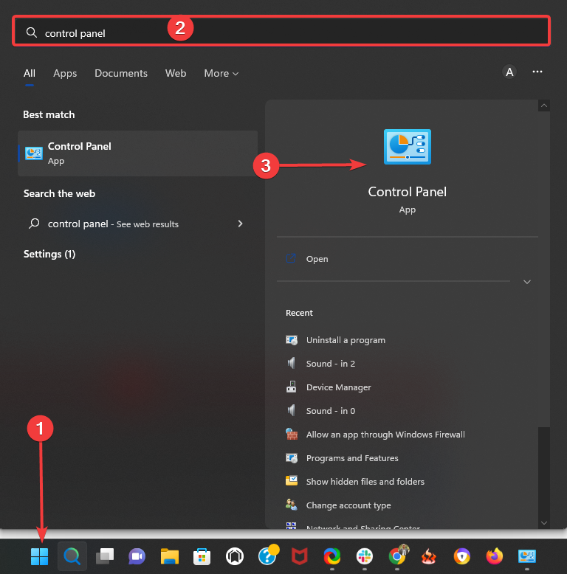Screen dimensions: 567x574
Task: Open recent item Programs and Features
Action: (352, 458)
